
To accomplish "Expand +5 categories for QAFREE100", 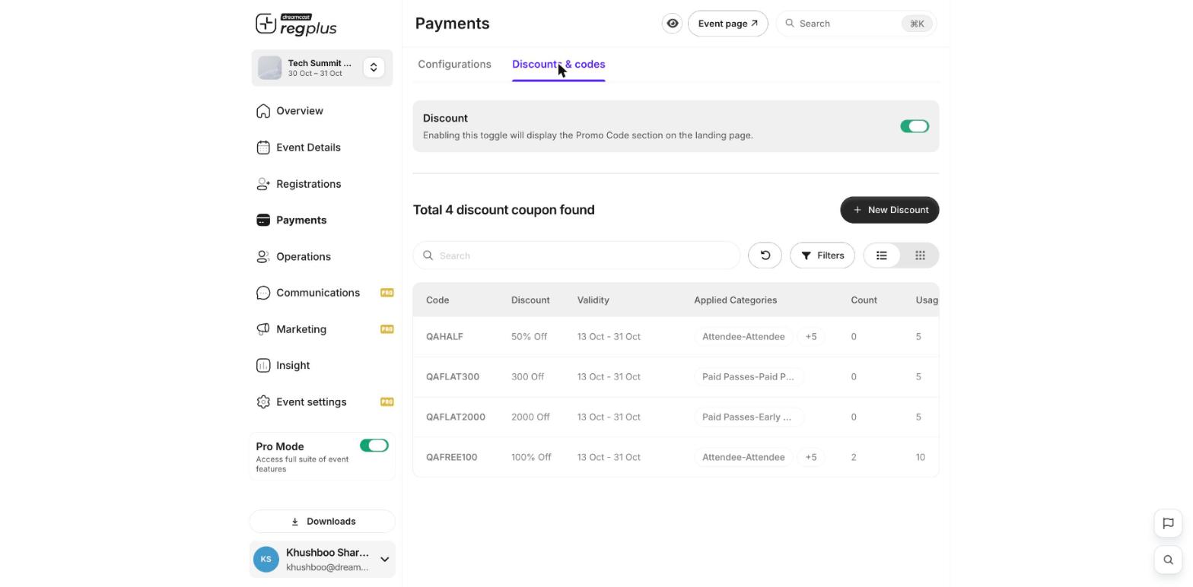I will 811,458.
